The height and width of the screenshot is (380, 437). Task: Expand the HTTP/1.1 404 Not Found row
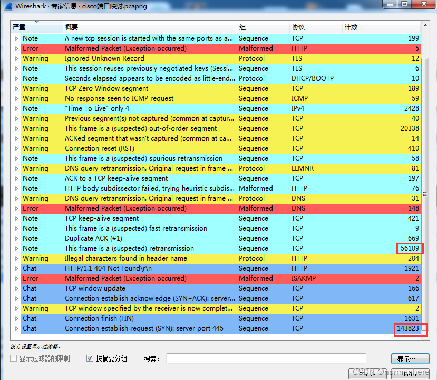(16, 268)
